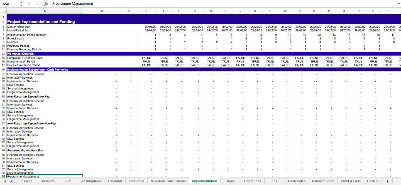The width and height of the screenshot is (401, 185).
Task: Switch to the Contents sheet tab
Action: pyautogui.click(x=47, y=181)
